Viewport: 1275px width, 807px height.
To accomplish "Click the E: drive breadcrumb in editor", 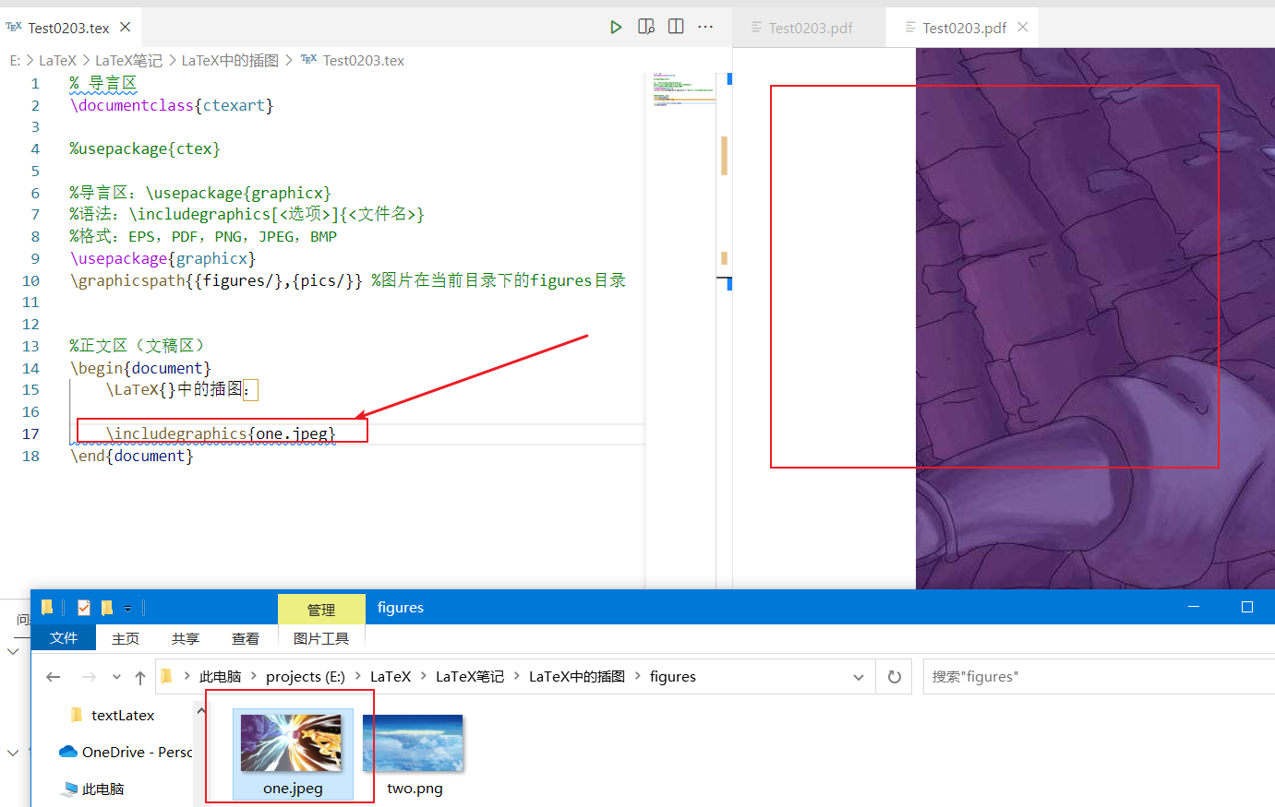I will coord(15,60).
